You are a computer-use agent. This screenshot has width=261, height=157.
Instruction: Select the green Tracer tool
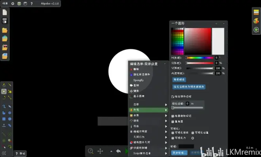coord(10,147)
